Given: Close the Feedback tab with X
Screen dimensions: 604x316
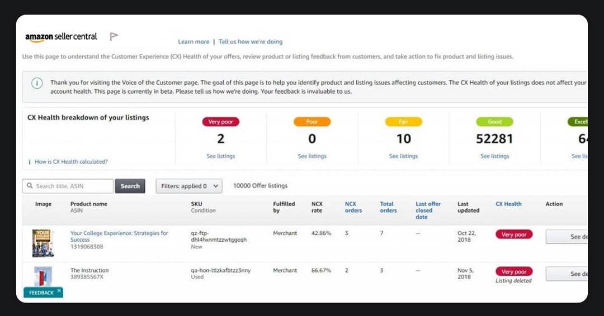Looking at the screenshot, I should [59, 291].
